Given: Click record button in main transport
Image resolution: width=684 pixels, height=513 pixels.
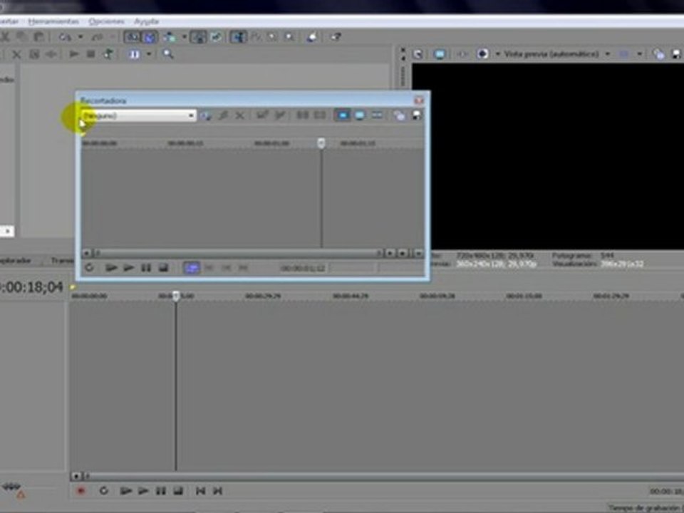Looking at the screenshot, I should 81,491.
